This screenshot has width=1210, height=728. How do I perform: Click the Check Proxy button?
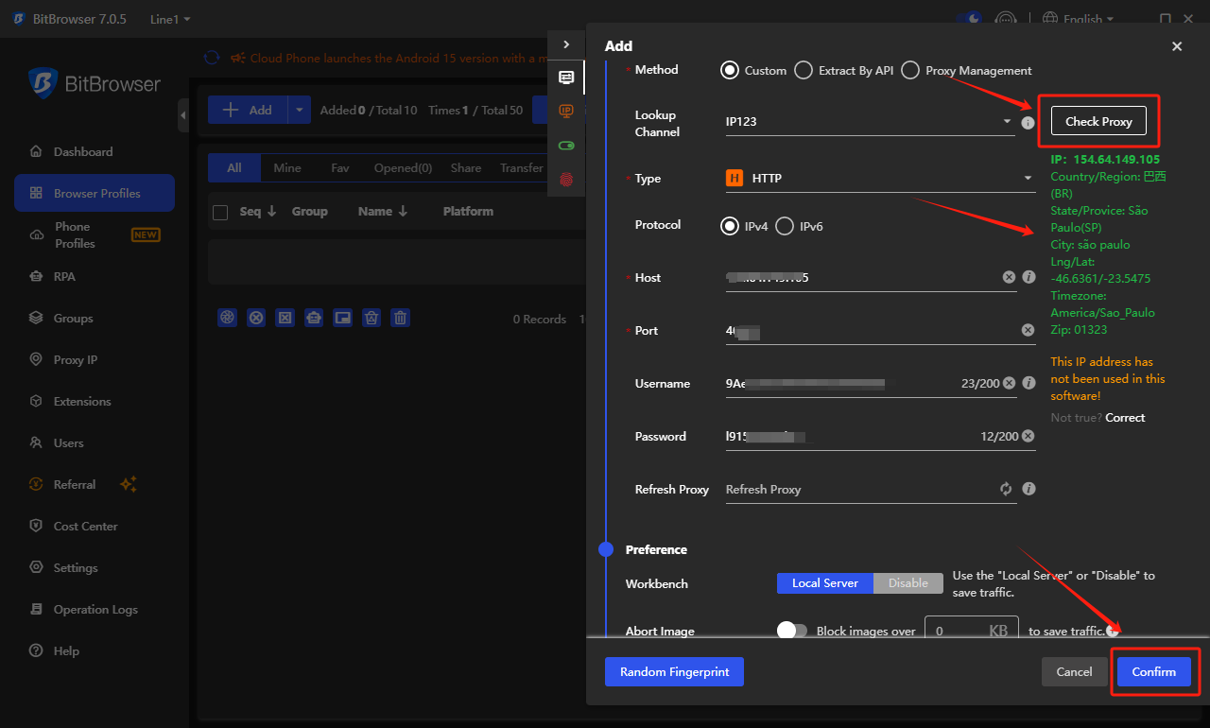point(1098,121)
